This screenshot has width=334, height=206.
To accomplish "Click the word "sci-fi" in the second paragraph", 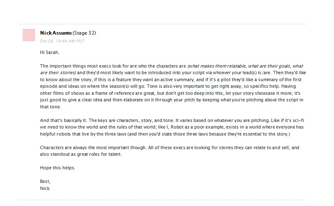I will click(298, 120).
